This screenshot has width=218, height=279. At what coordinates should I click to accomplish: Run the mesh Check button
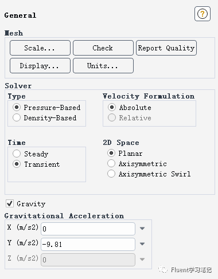103,48
